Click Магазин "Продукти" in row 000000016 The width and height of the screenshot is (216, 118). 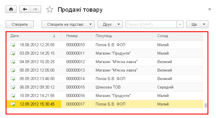click(113, 96)
